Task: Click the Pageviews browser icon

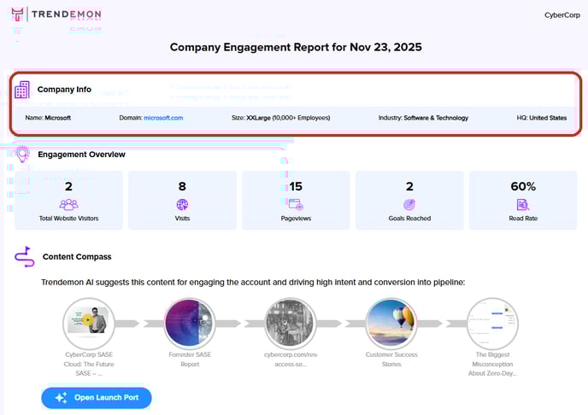Action: point(296,204)
